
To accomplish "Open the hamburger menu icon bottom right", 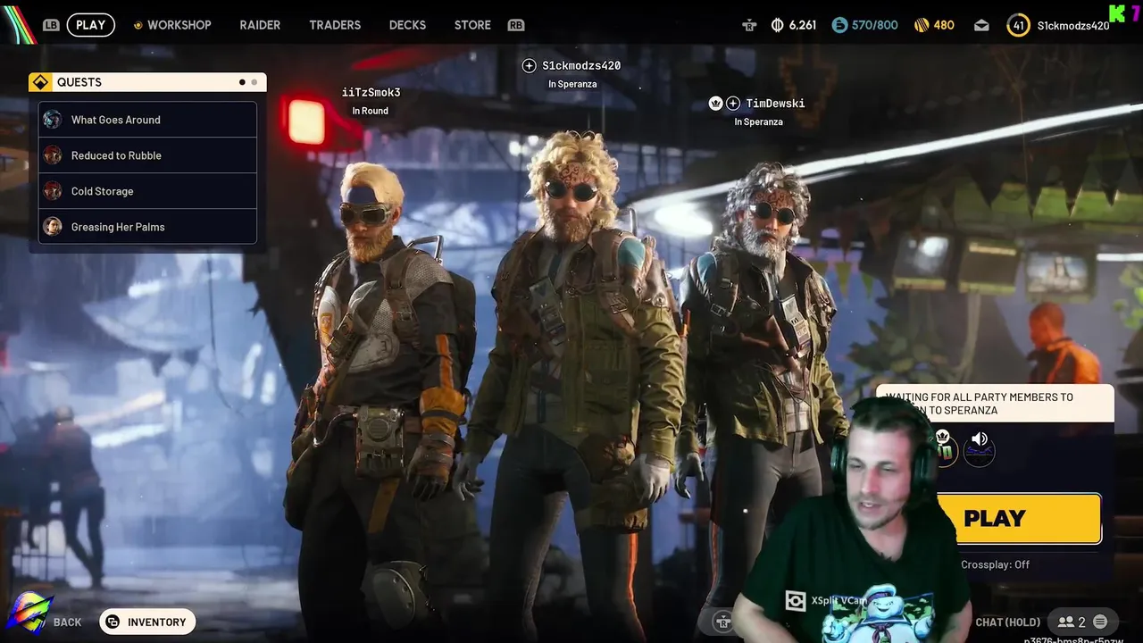I will (1100, 622).
